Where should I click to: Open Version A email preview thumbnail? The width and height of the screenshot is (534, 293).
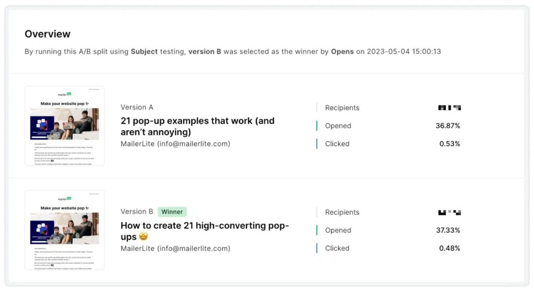tap(65, 126)
